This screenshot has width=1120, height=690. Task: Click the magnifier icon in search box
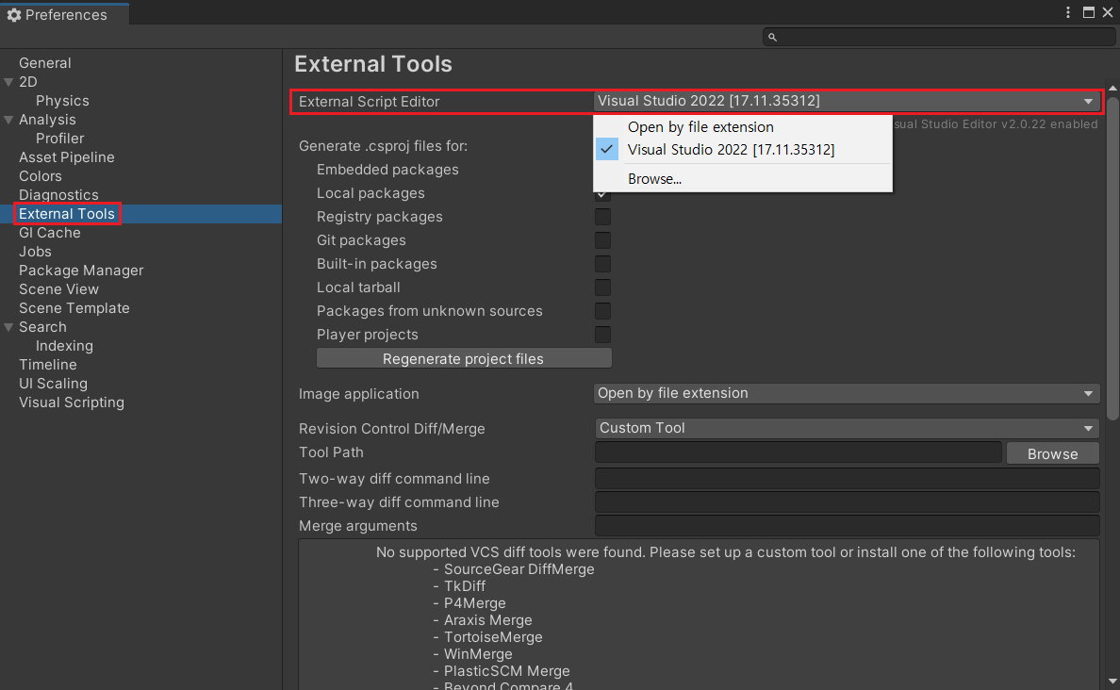[x=772, y=37]
